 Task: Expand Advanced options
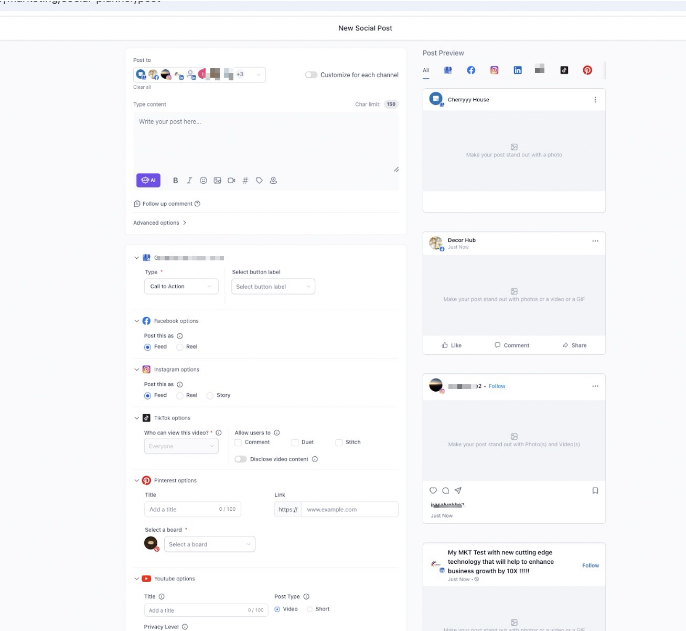[159, 223]
